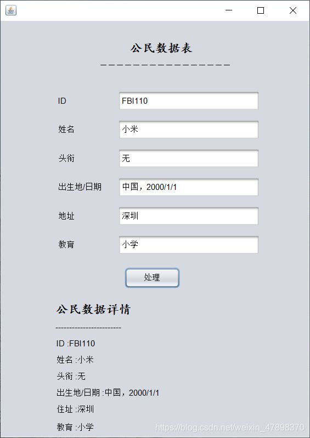The image size is (310, 438).
Task: Click the 处理 button
Action: 152,278
